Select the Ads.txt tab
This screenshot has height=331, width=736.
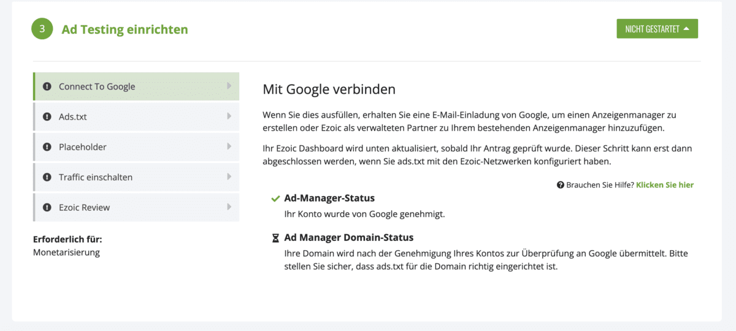(136, 116)
